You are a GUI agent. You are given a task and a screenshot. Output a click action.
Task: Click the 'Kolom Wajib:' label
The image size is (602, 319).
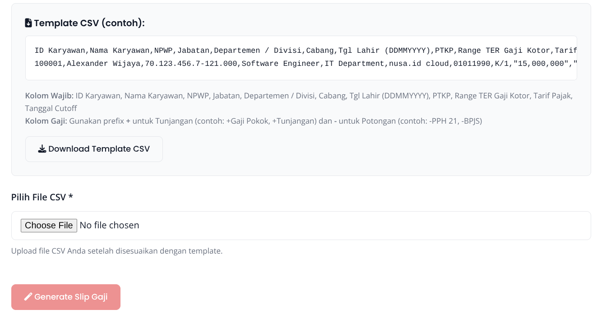pyautogui.click(x=49, y=96)
